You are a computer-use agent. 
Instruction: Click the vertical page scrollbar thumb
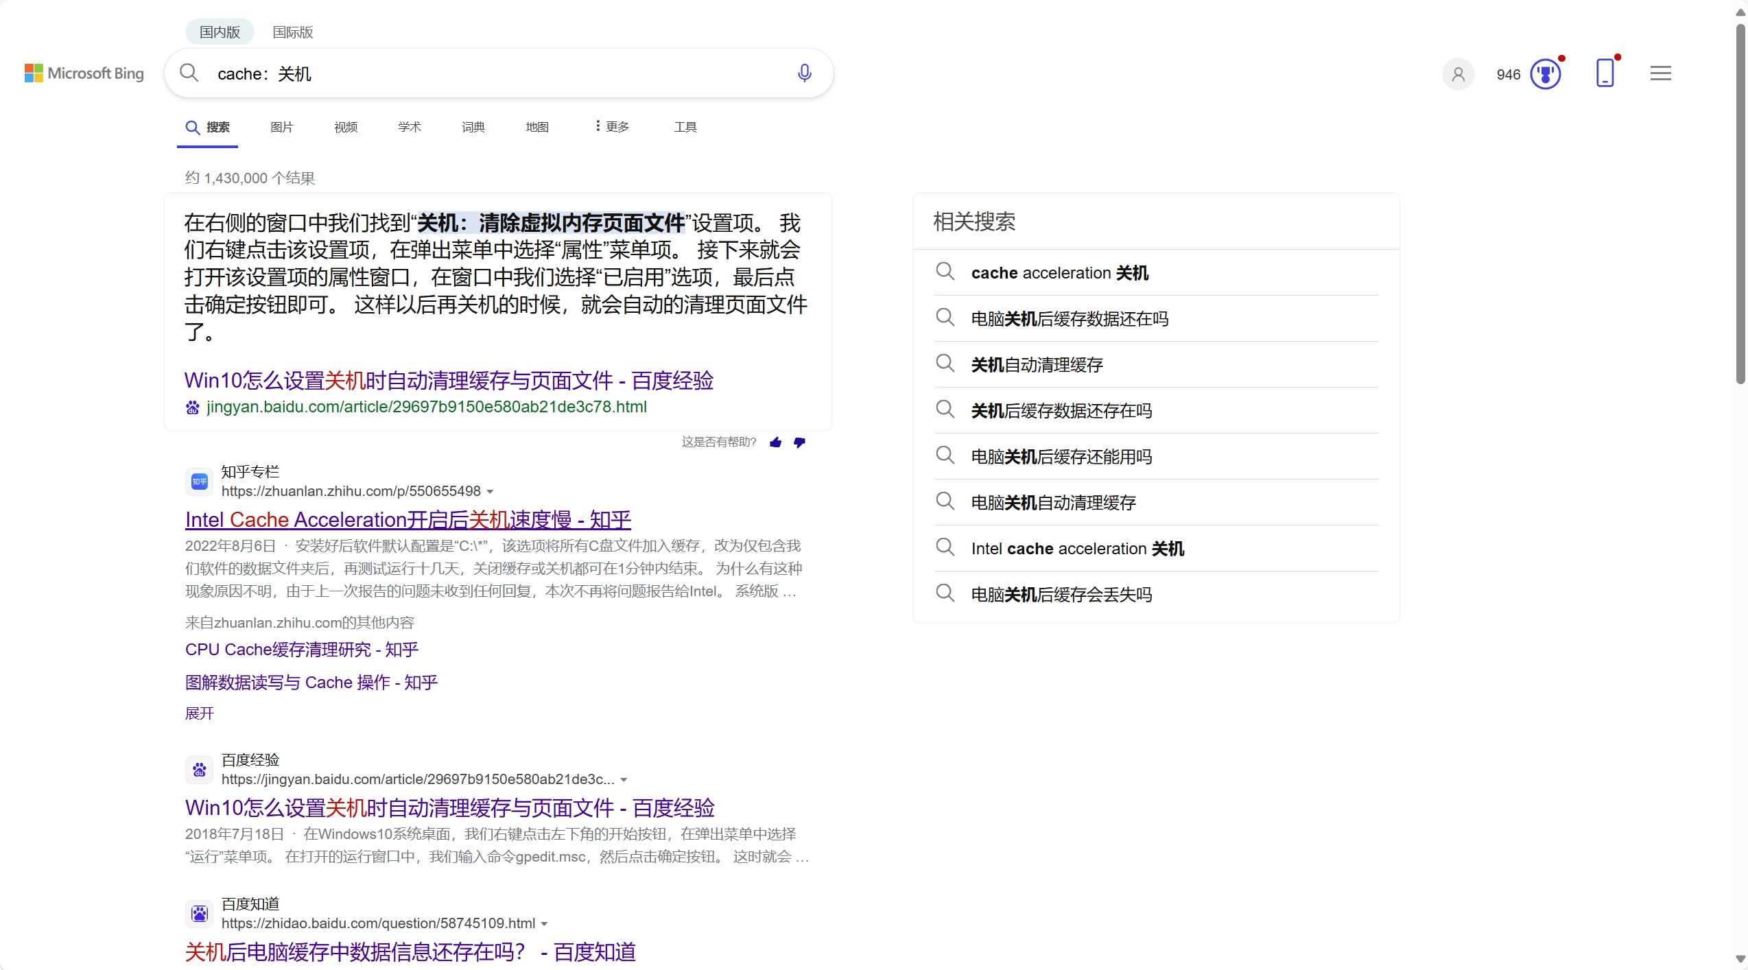pyautogui.click(x=1740, y=204)
